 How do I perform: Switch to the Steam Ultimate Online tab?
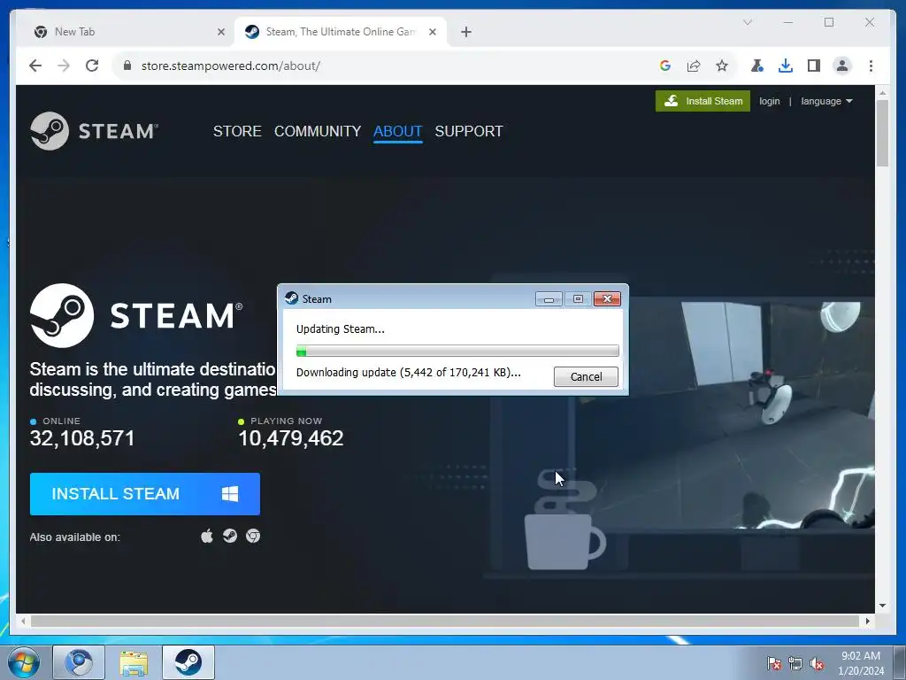click(x=341, y=32)
